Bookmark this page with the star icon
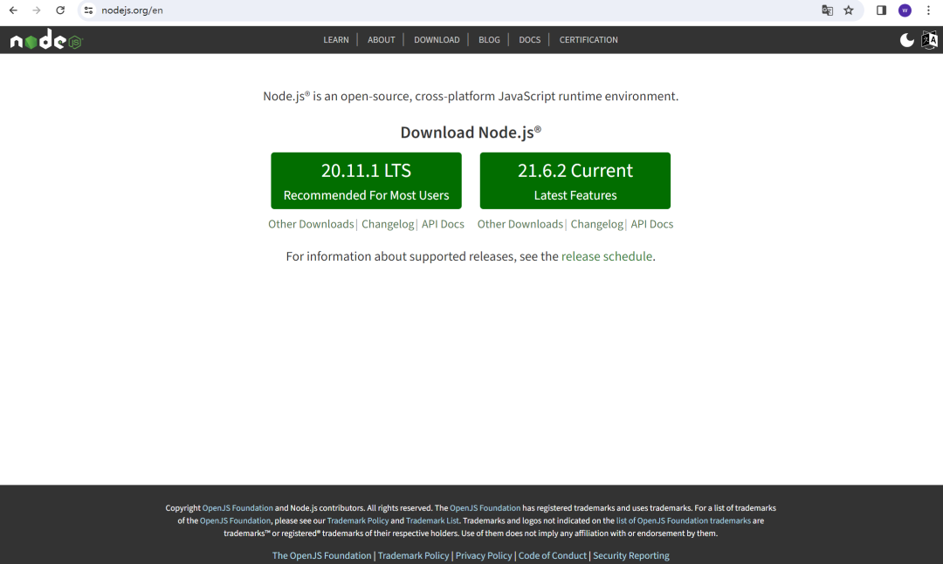The width and height of the screenshot is (943, 564). pyautogui.click(x=849, y=10)
